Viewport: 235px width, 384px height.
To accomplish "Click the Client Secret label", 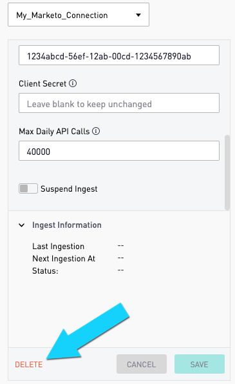I will pyautogui.click(x=42, y=83).
